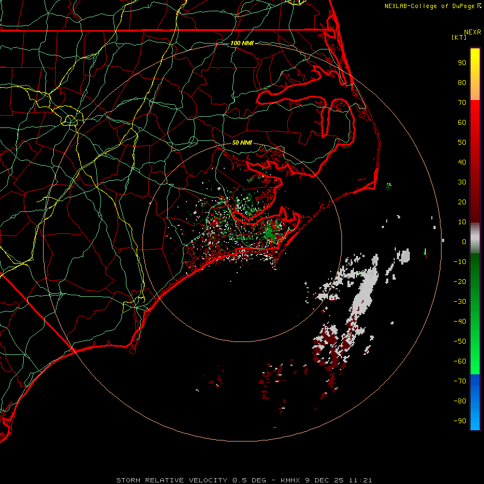Click the -60 value on the velocity scale
Screen dimensions: 484x484
pyautogui.click(x=460, y=361)
